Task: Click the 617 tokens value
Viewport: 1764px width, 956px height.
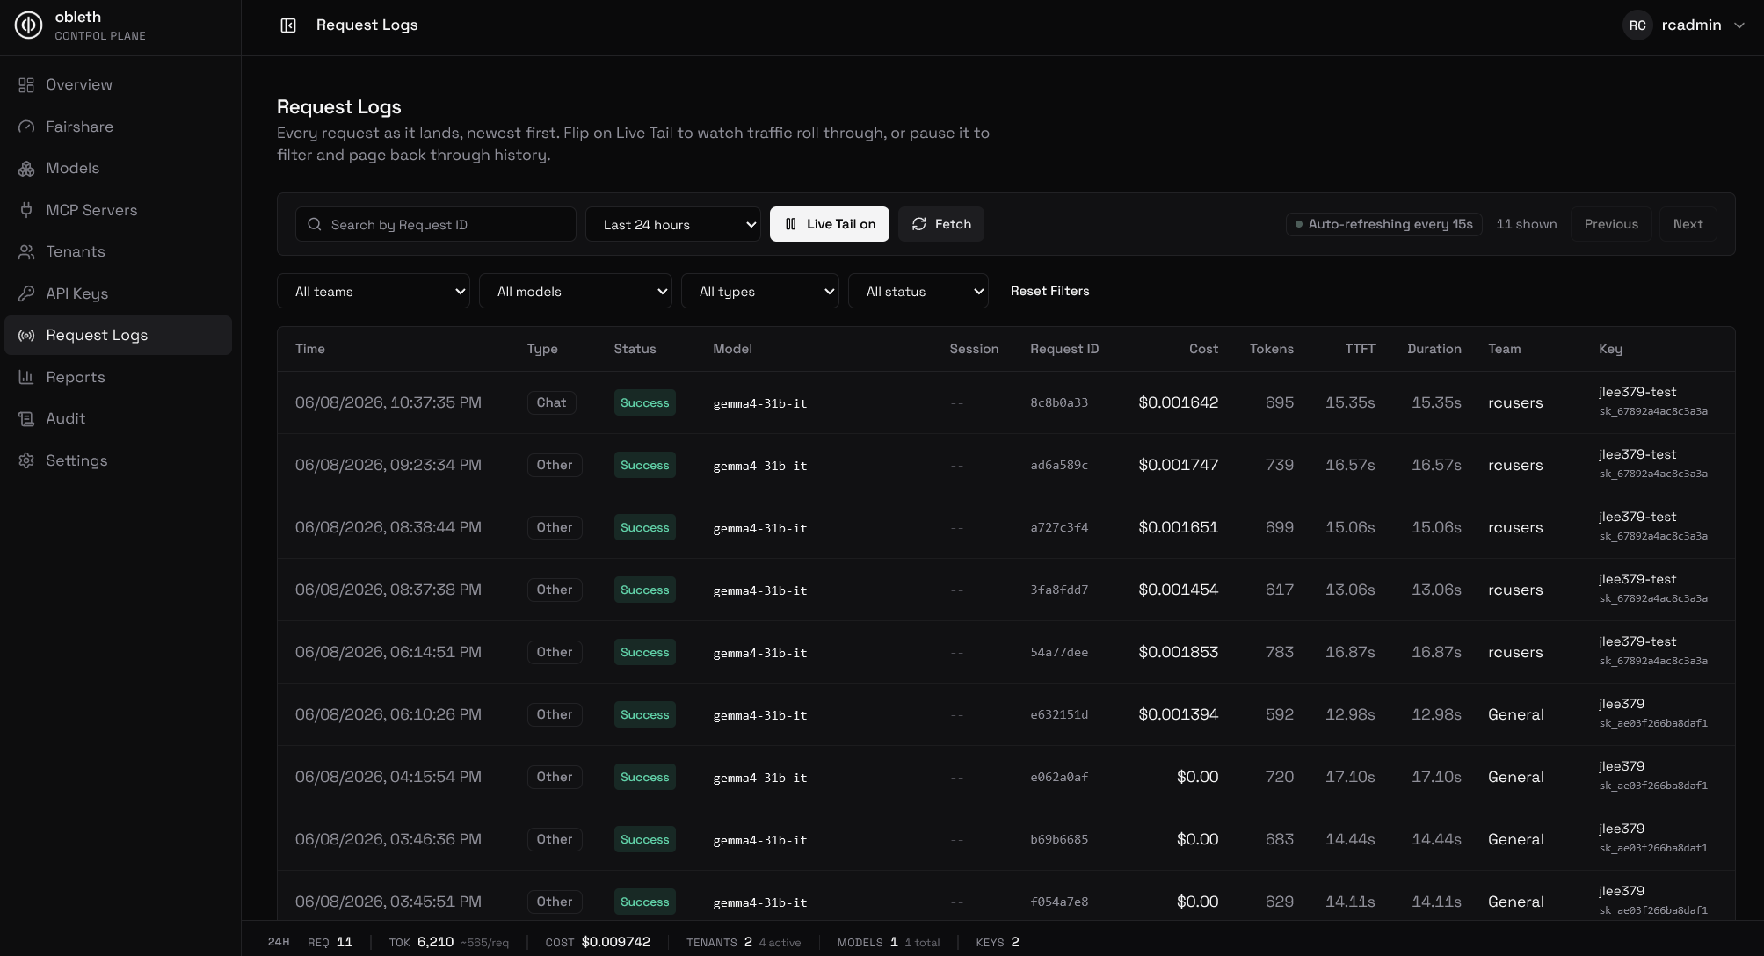Action: (x=1280, y=590)
